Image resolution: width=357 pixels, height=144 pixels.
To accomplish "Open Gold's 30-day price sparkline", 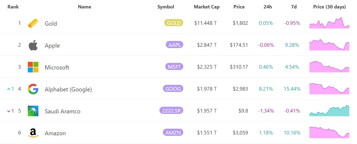I will click(x=329, y=23).
